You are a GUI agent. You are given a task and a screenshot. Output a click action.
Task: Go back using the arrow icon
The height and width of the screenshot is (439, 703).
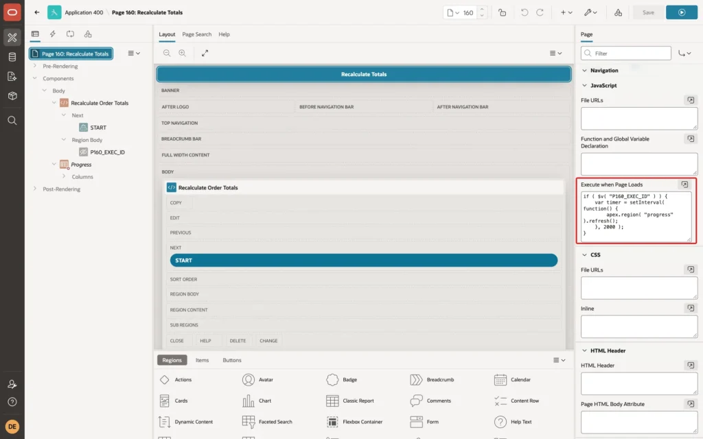tap(37, 12)
